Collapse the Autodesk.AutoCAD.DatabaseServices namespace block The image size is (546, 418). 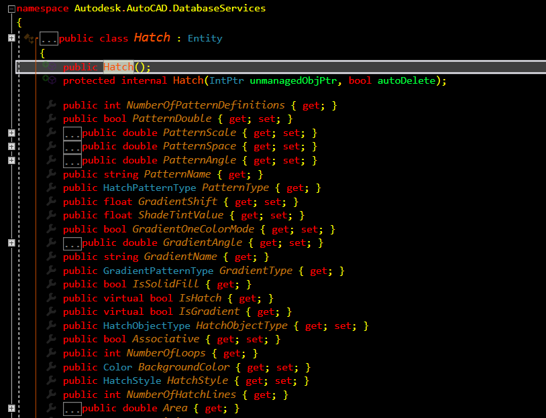point(11,9)
